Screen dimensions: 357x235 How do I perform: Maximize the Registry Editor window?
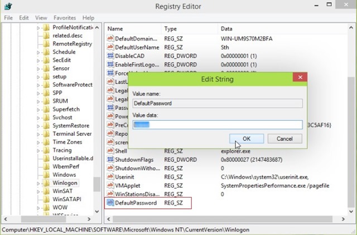329,4
